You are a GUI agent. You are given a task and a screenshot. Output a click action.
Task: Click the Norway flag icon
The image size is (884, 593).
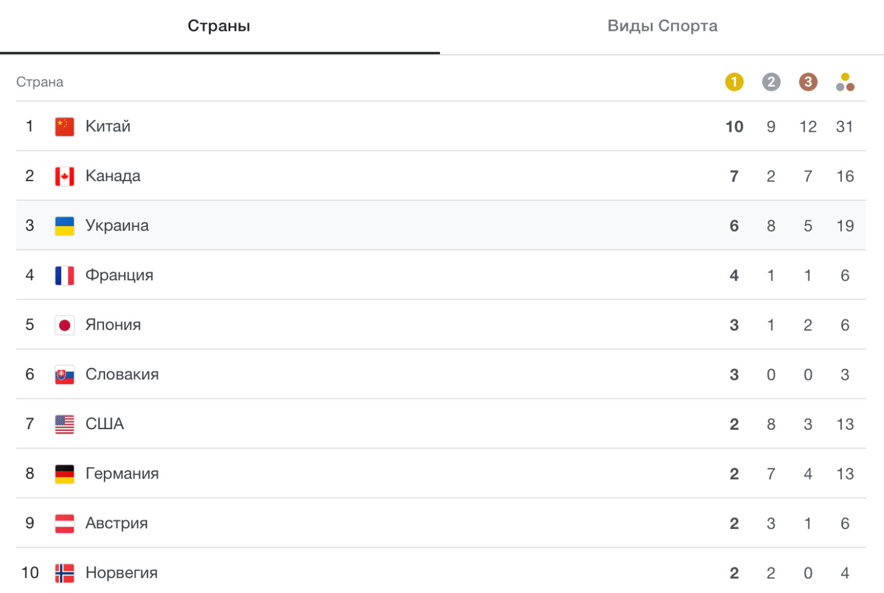pos(64,573)
